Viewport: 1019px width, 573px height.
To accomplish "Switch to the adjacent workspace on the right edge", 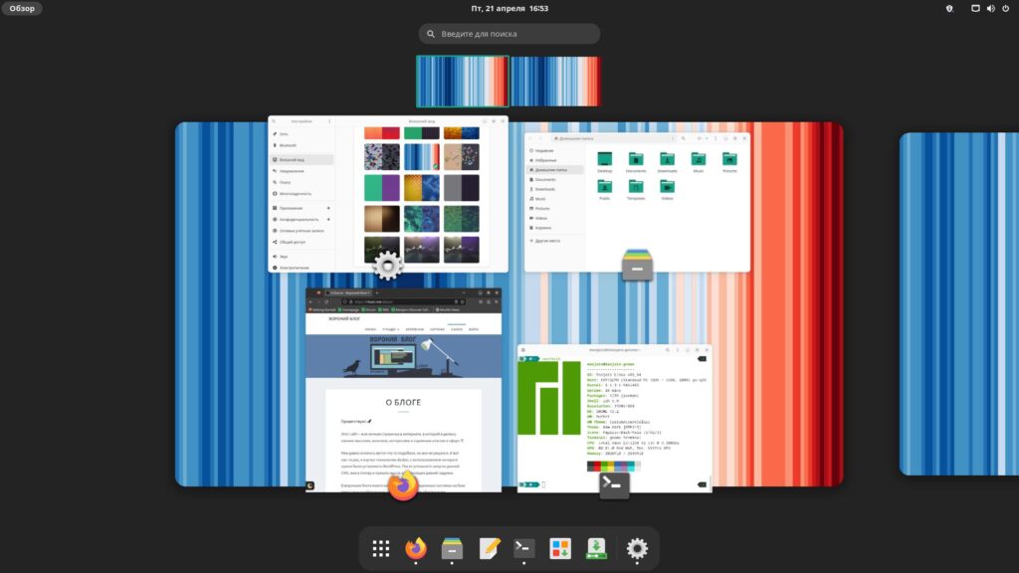I will [958, 303].
